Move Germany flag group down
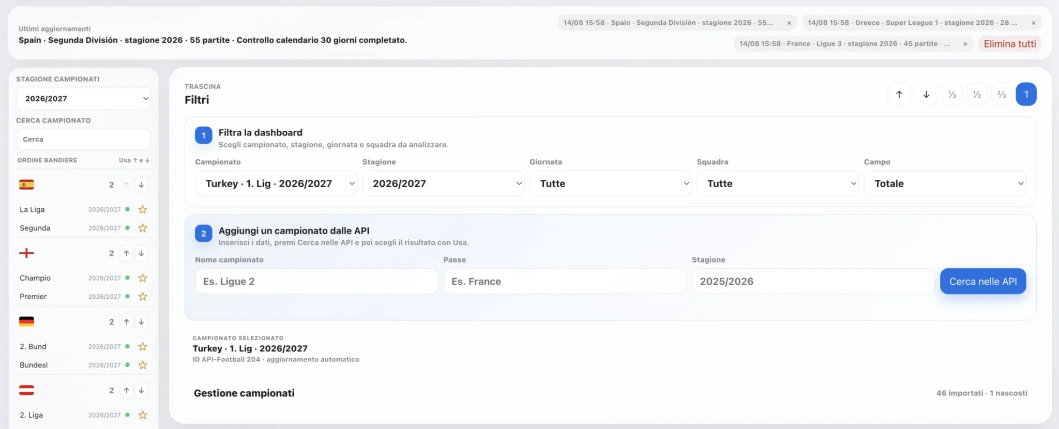 [141, 321]
